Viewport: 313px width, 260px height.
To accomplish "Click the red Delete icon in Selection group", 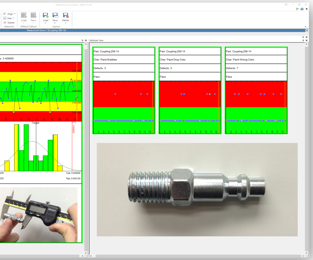I will [5, 23].
